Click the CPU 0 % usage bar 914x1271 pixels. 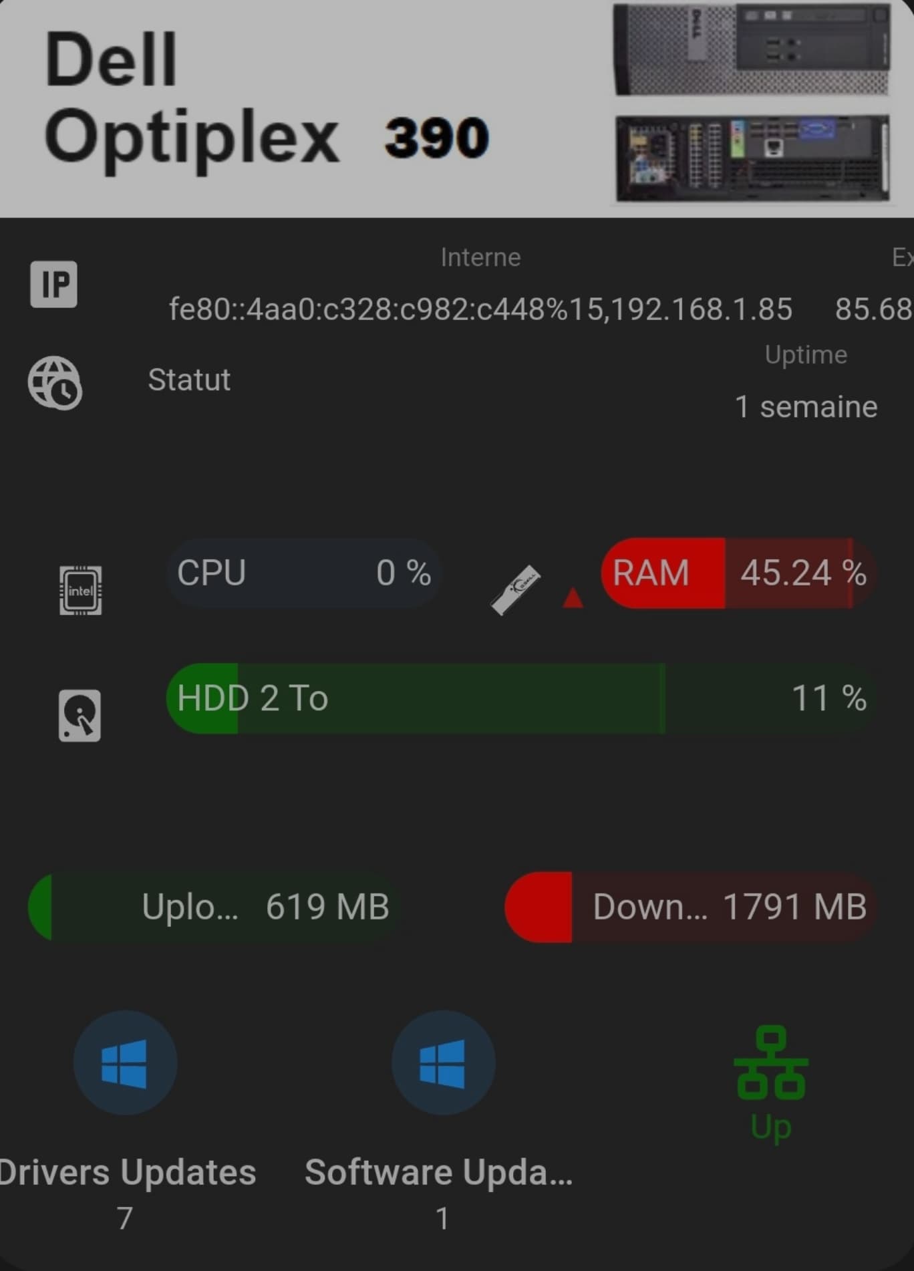303,573
